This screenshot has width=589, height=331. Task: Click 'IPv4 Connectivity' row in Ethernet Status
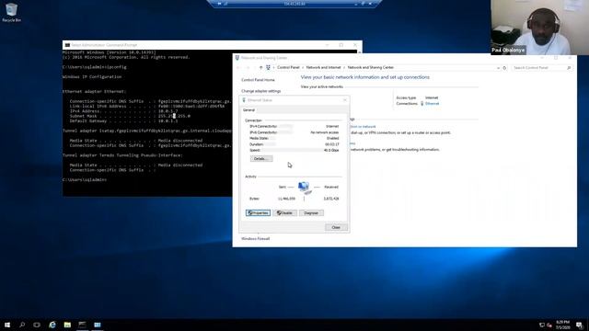294,127
